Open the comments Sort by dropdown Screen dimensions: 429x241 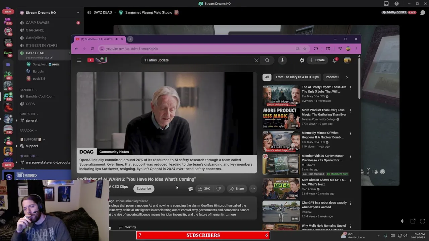(127, 227)
